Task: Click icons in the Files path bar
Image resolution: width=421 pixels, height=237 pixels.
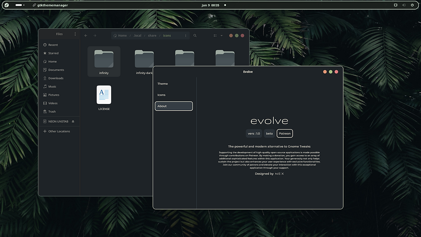Action: (x=167, y=35)
